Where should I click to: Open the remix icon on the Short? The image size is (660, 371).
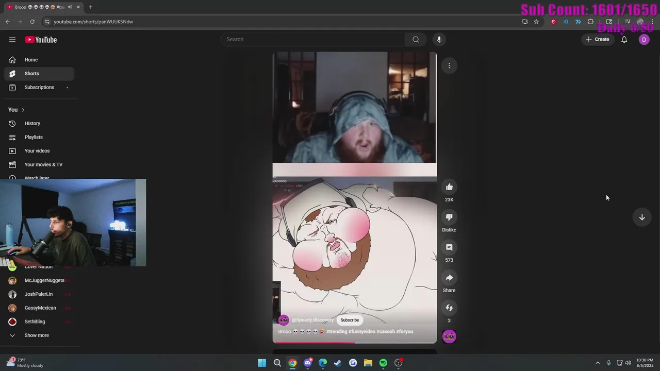pos(449,308)
